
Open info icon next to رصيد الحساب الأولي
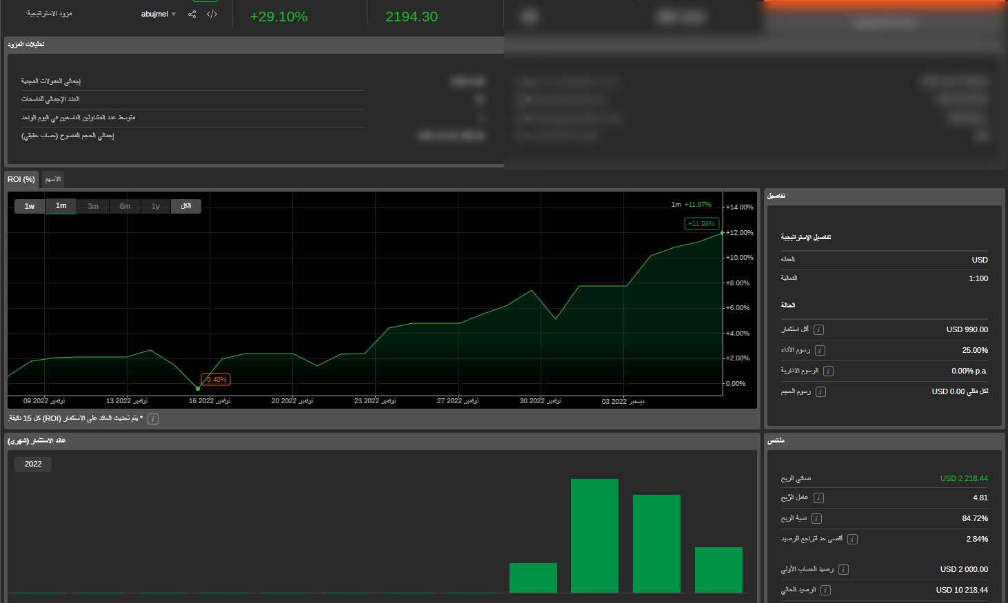(x=844, y=569)
